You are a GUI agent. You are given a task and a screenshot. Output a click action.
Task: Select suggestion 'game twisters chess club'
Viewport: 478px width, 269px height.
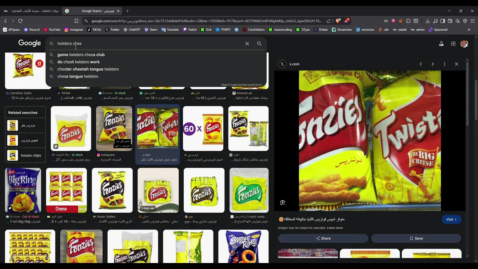(156, 55)
